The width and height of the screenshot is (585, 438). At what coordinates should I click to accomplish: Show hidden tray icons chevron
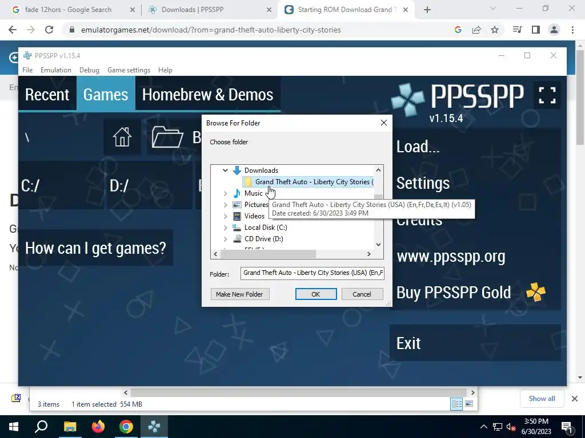coord(483,427)
